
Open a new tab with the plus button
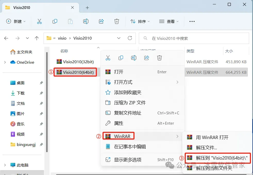tap(87, 7)
